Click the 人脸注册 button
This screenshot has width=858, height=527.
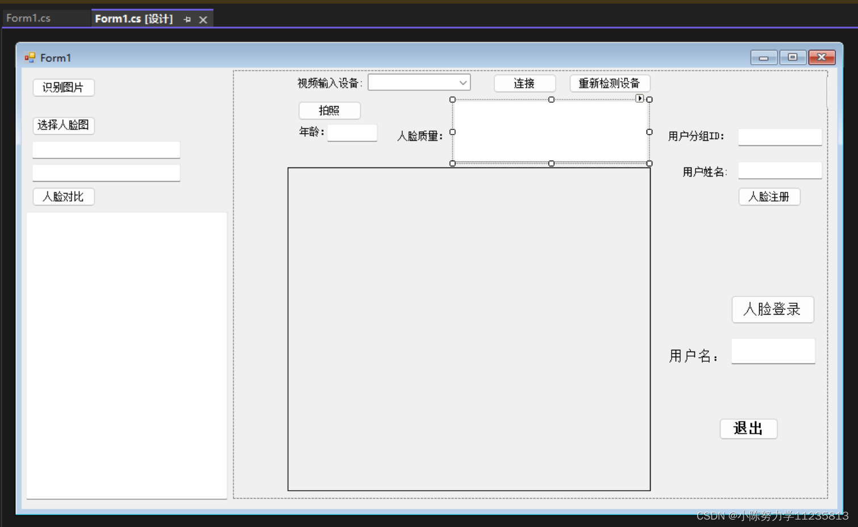click(x=769, y=196)
